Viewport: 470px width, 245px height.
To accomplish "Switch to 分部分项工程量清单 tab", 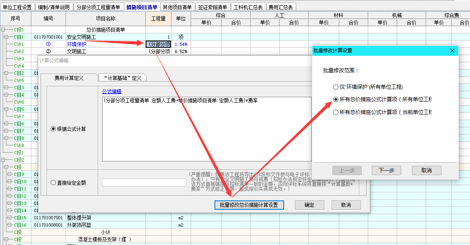I will [99, 7].
